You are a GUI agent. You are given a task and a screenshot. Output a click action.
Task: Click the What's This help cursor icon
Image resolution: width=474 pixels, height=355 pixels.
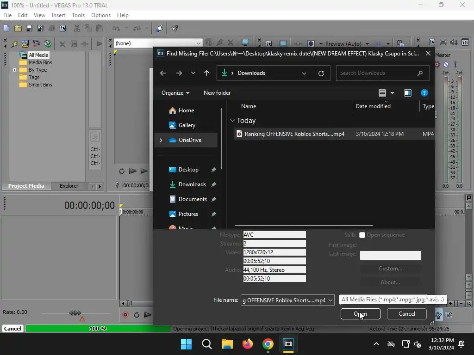pyautogui.click(x=175, y=28)
